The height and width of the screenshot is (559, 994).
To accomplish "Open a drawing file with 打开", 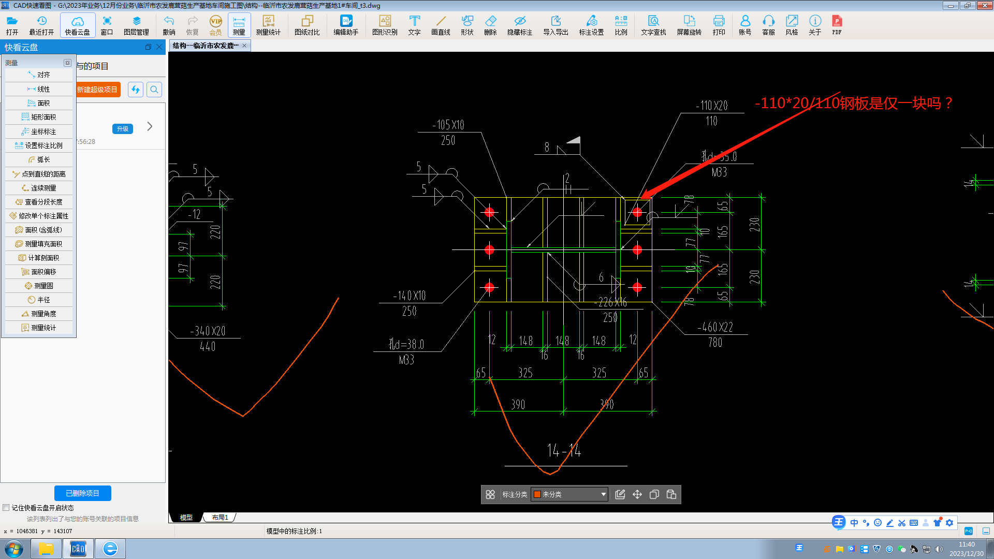I will pyautogui.click(x=12, y=25).
